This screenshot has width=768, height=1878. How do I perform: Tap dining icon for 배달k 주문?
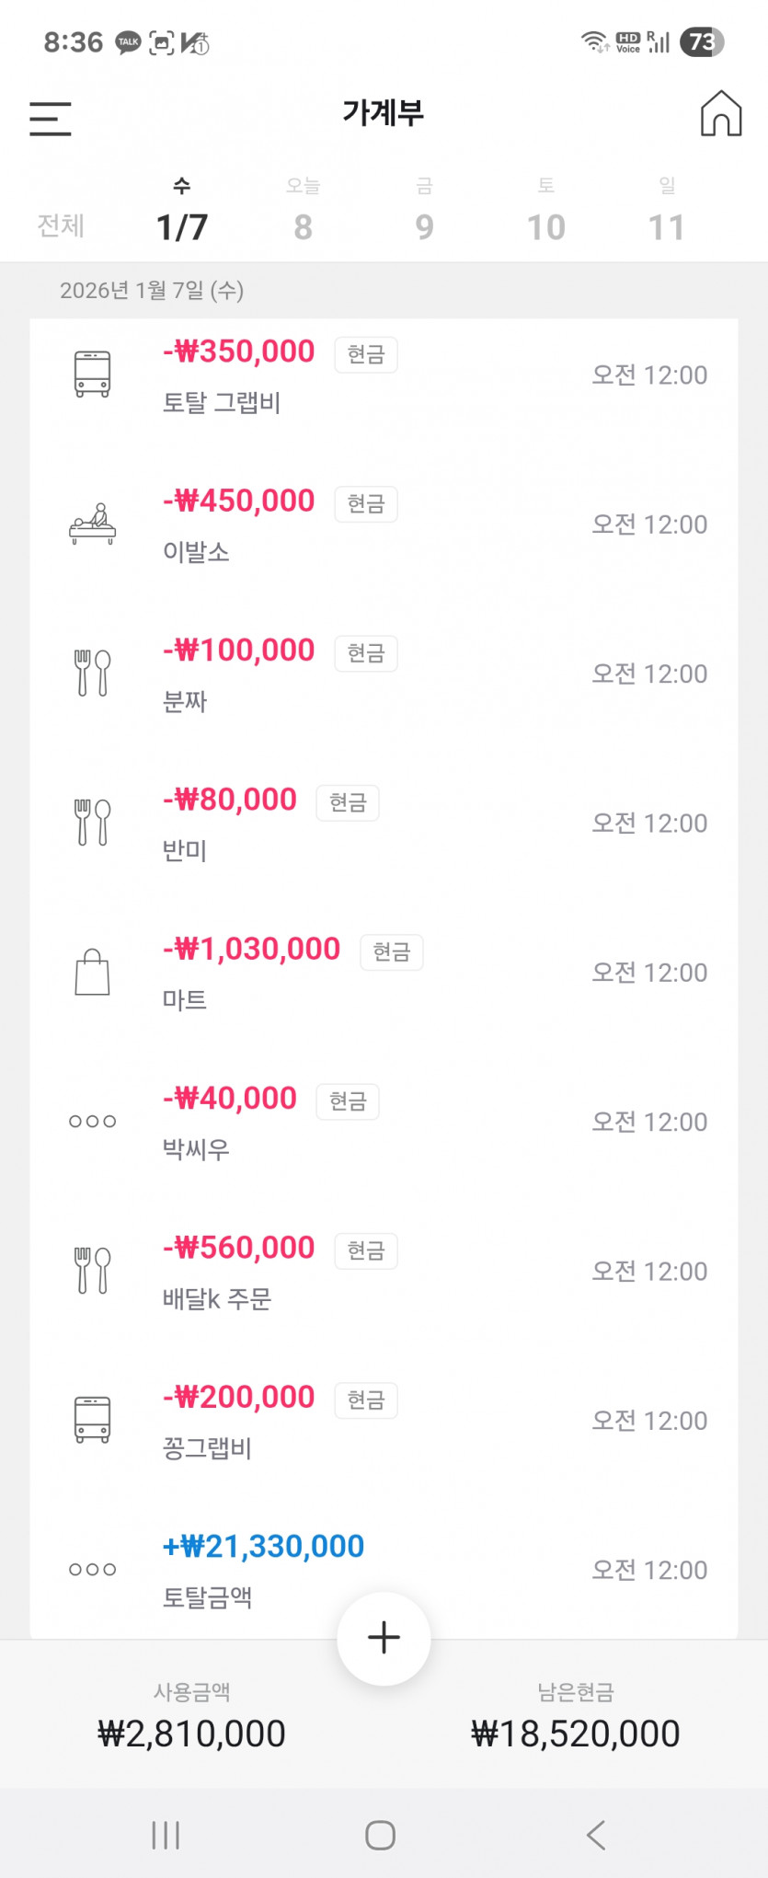[x=92, y=1271]
